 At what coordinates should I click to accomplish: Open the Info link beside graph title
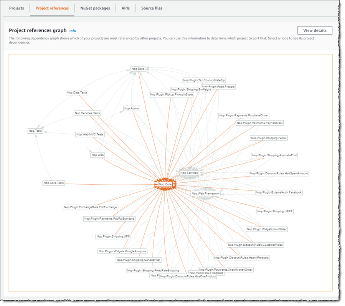tap(73, 31)
